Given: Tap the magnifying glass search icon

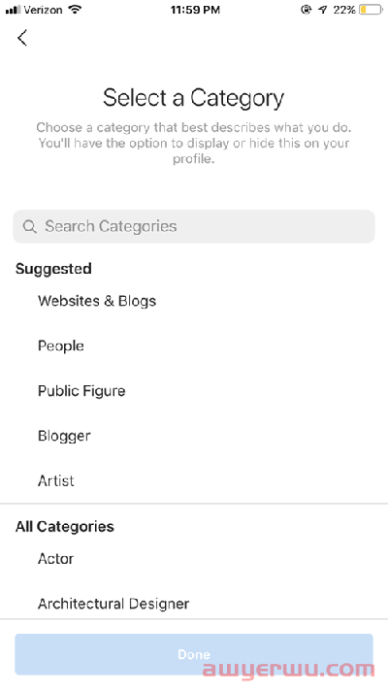Looking at the screenshot, I should pyautogui.click(x=29, y=227).
